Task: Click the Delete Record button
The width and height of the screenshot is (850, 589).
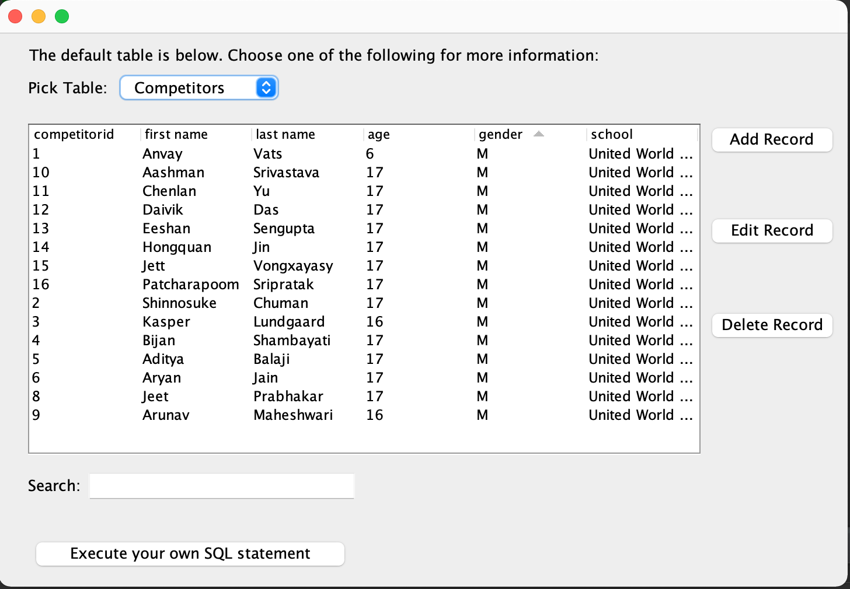Action: pos(772,325)
